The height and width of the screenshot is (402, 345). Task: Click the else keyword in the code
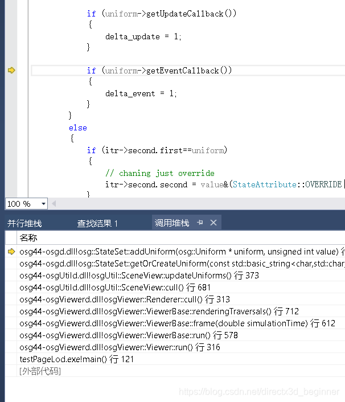[78, 128]
